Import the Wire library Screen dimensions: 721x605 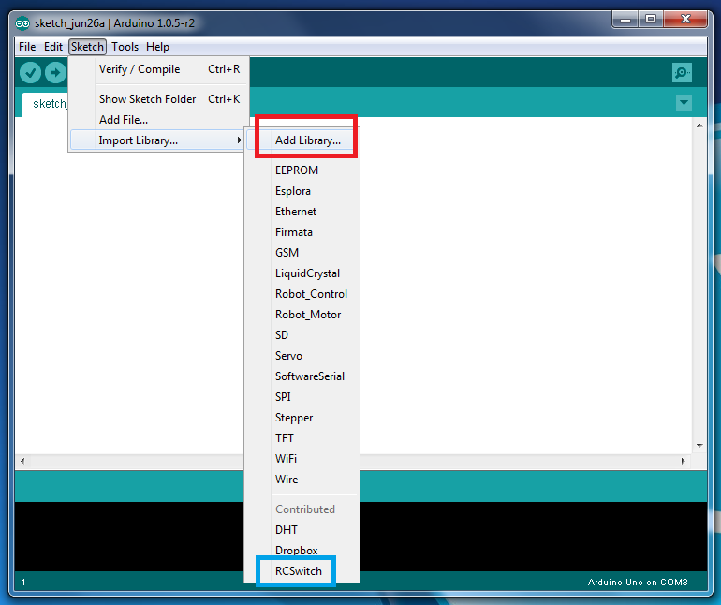pyautogui.click(x=302, y=480)
